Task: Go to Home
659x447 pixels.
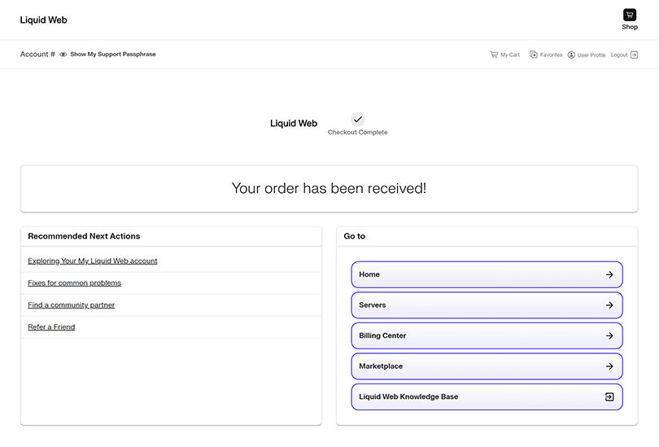Action: coord(487,274)
